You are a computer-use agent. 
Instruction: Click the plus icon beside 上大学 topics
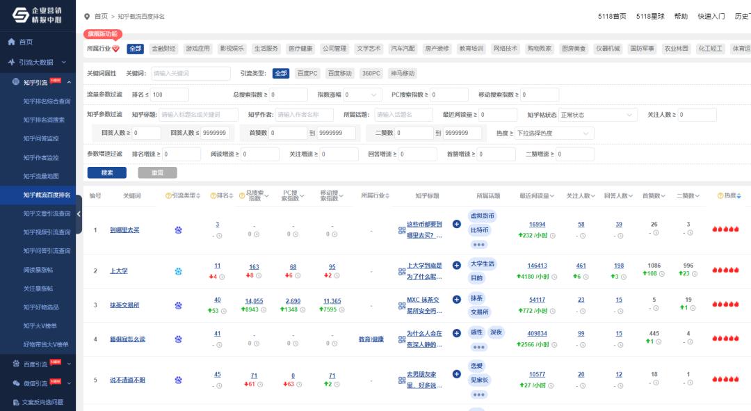click(x=457, y=265)
